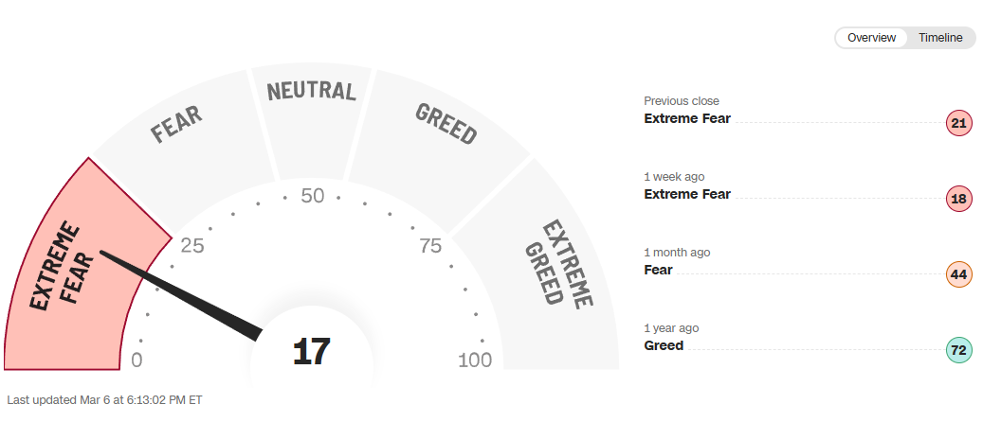Click the 50 tick label on gauge
1001x422 pixels.
pos(313,197)
